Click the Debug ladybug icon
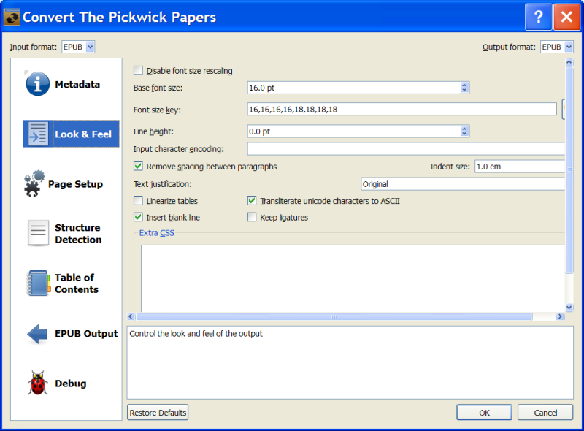This screenshot has height=431, width=584. [x=38, y=383]
